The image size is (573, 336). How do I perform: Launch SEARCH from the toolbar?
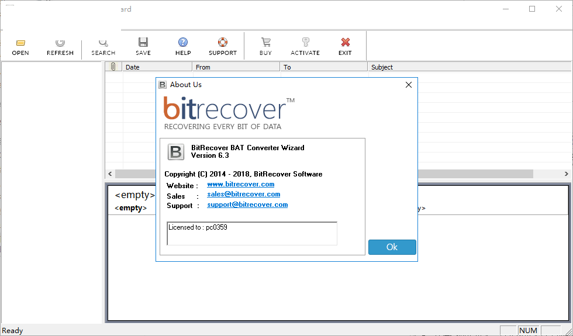pyautogui.click(x=103, y=47)
